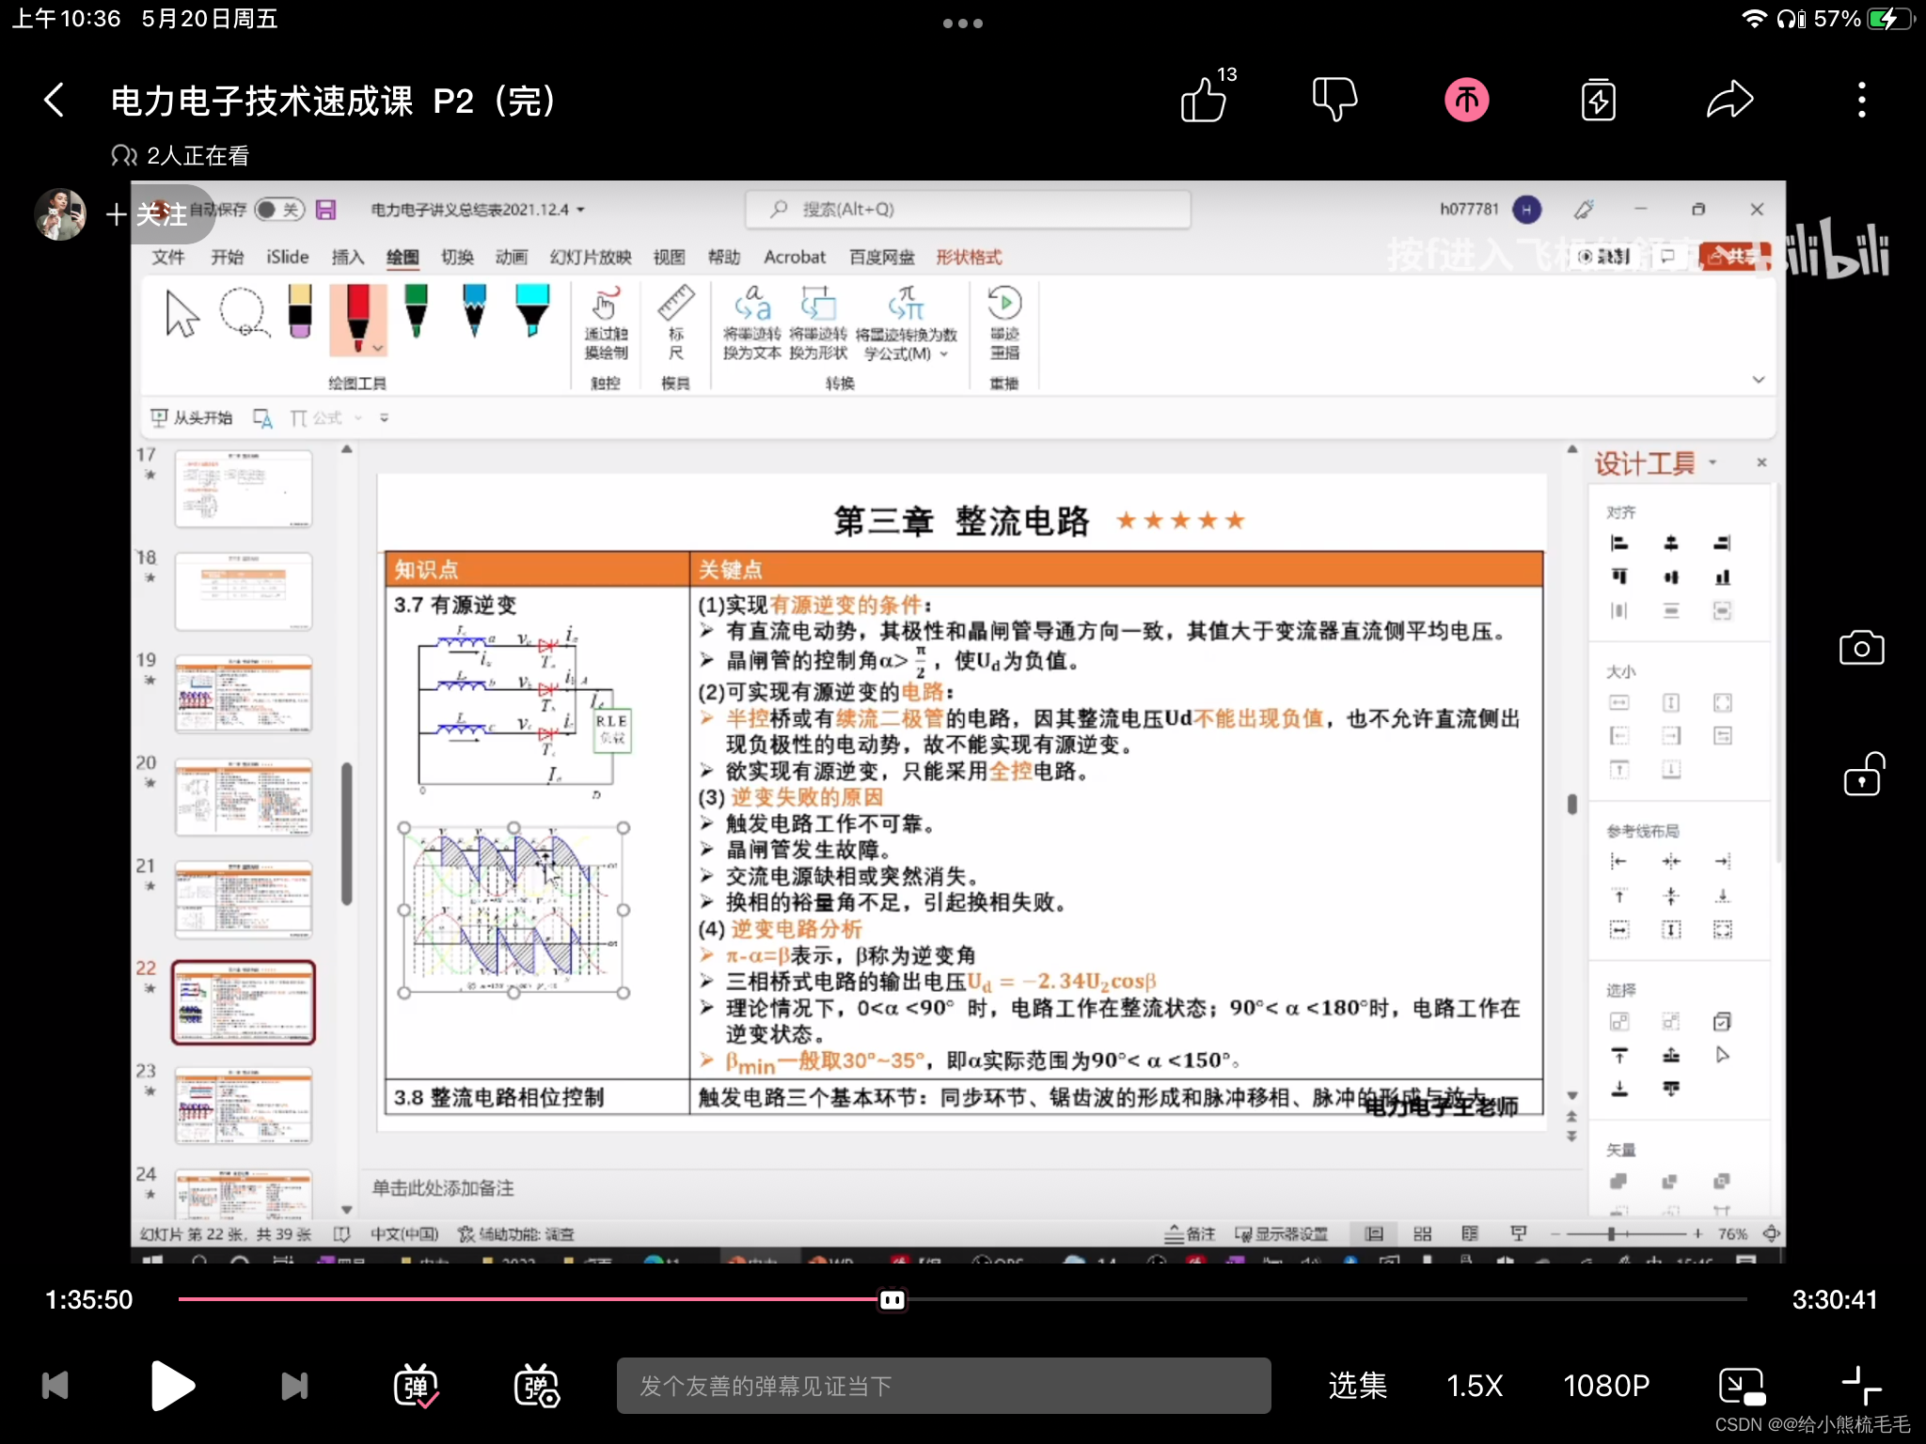Open the danmaku settings icon

[x=536, y=1386]
